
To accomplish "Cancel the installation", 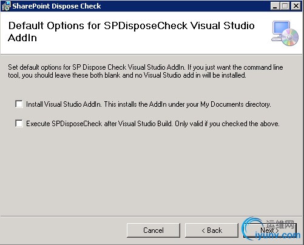I will point(154,230).
